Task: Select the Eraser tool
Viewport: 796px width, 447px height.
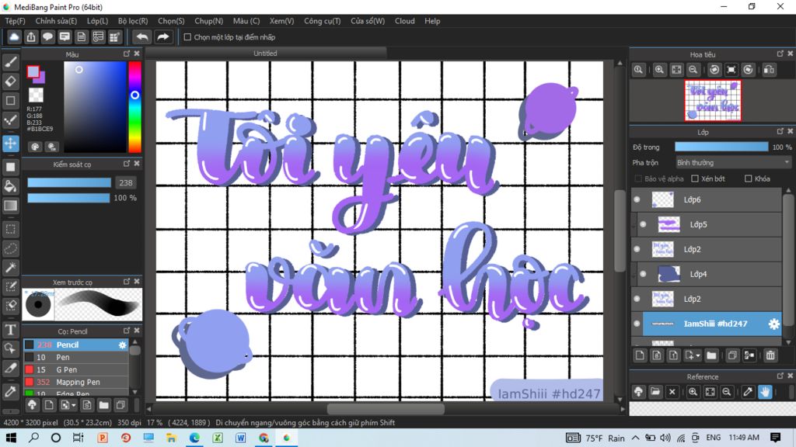Action: tap(11, 81)
